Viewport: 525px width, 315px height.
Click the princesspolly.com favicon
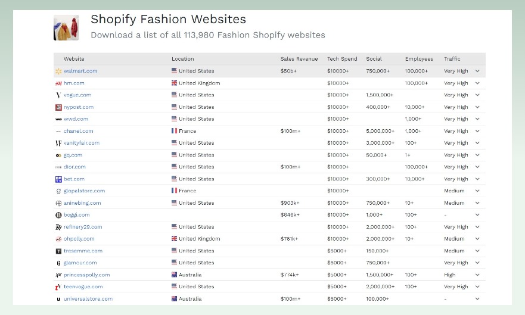point(58,275)
